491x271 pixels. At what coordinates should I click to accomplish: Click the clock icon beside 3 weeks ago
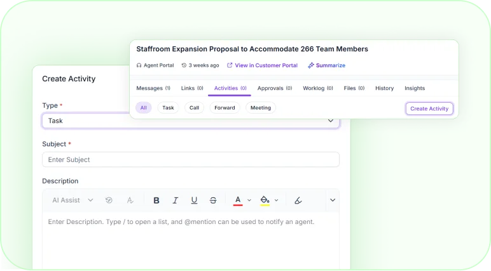184,65
